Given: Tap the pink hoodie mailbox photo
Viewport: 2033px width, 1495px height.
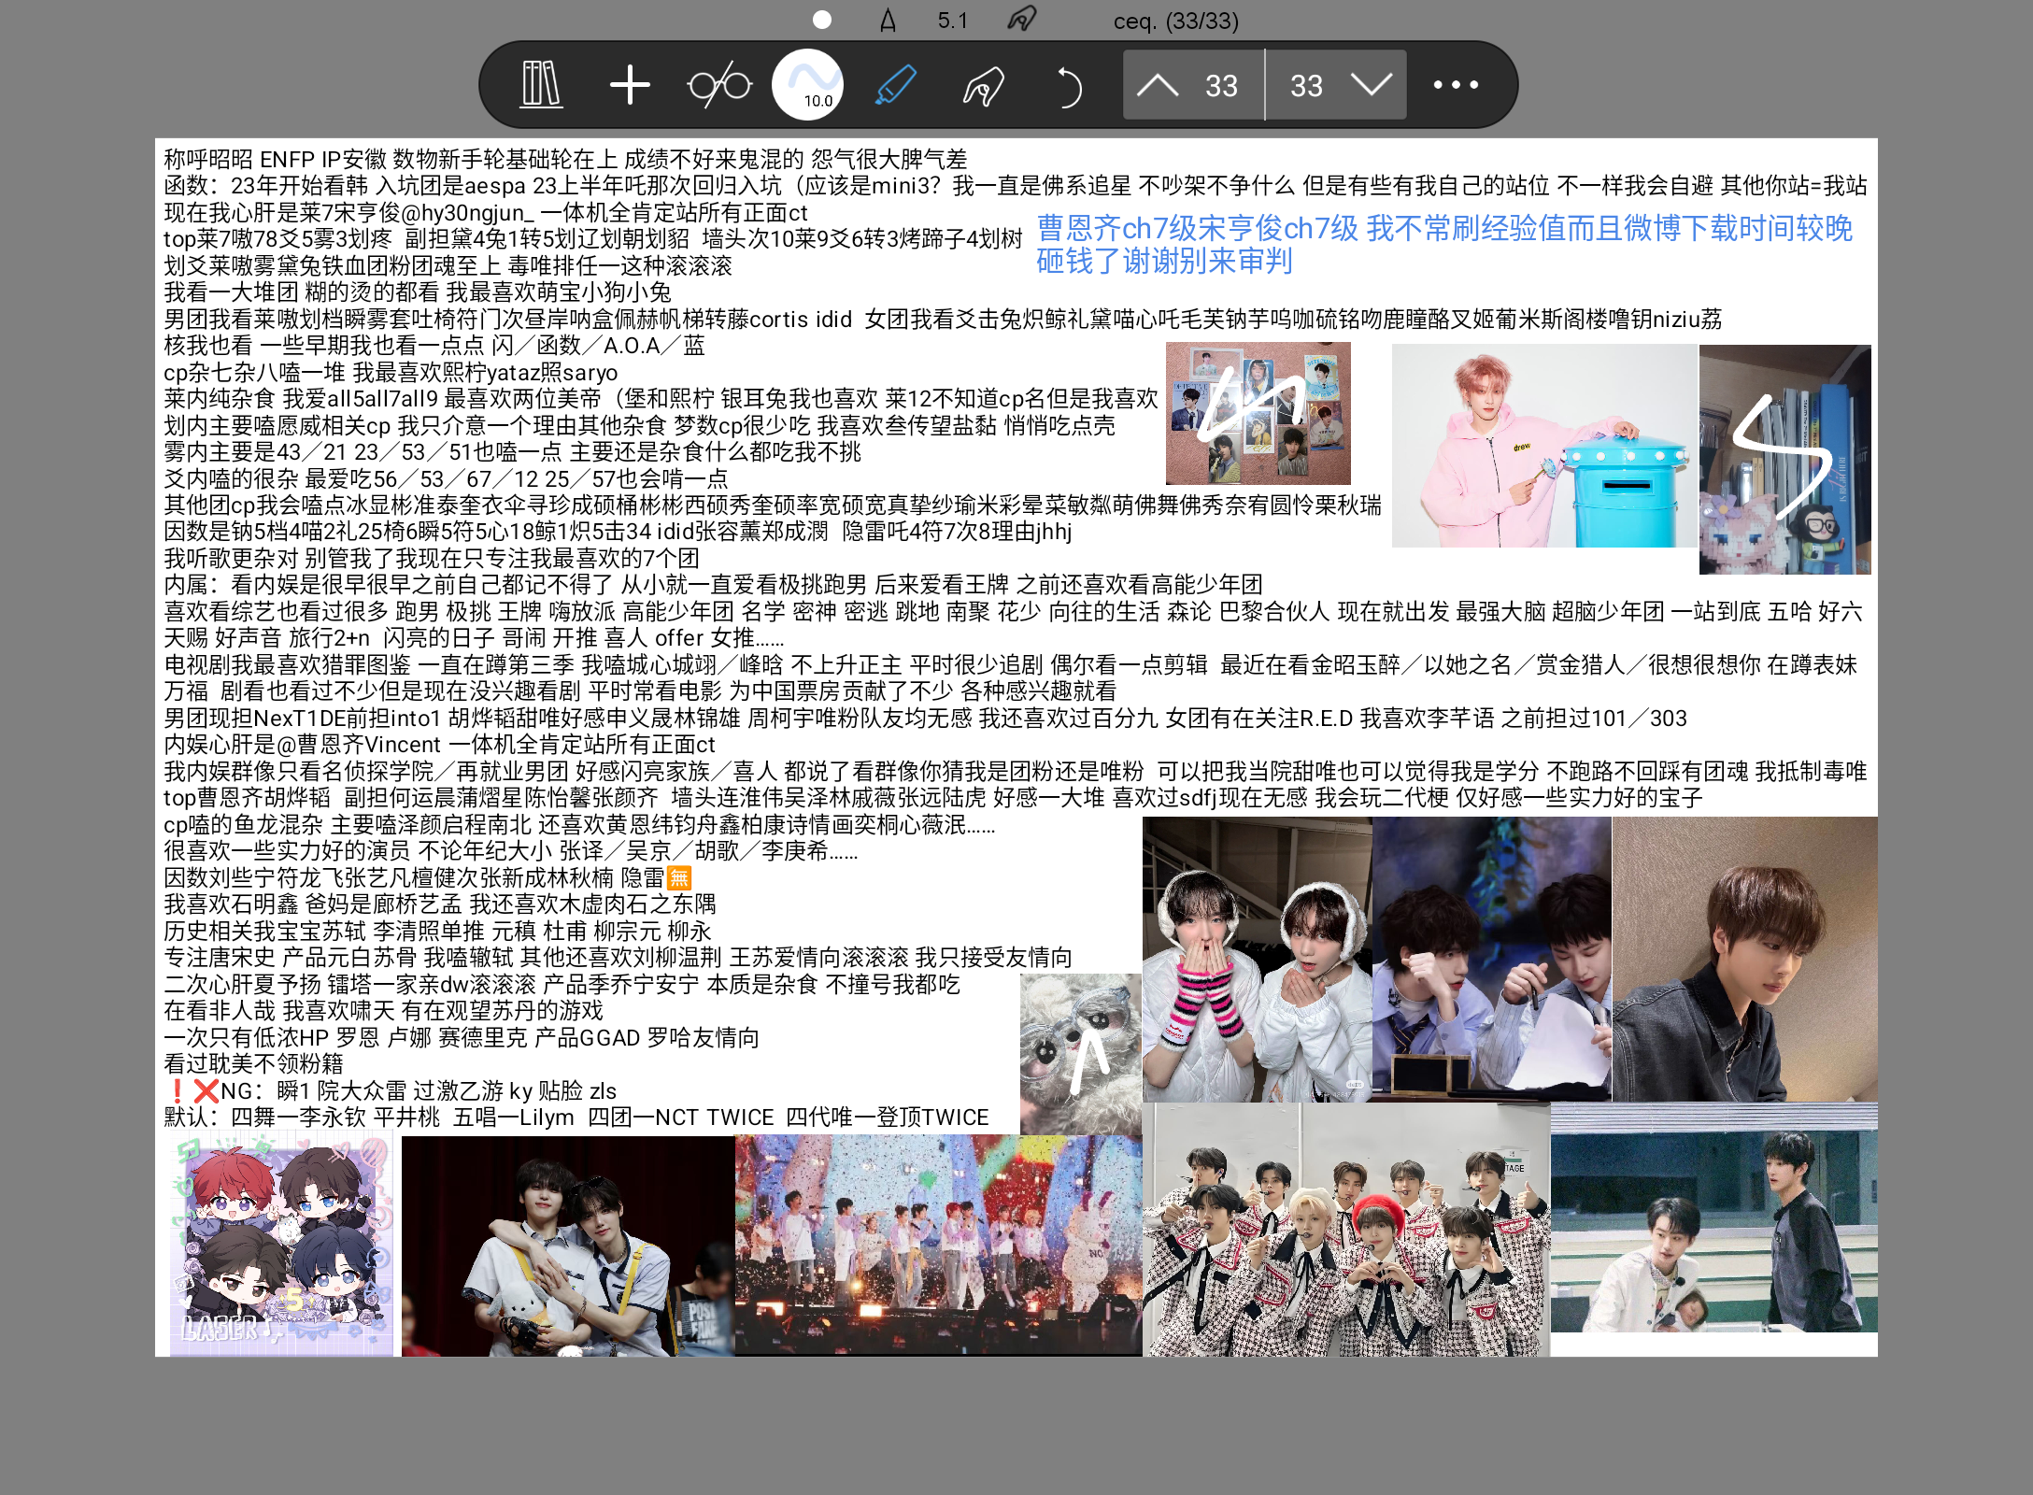Looking at the screenshot, I should (x=1542, y=448).
